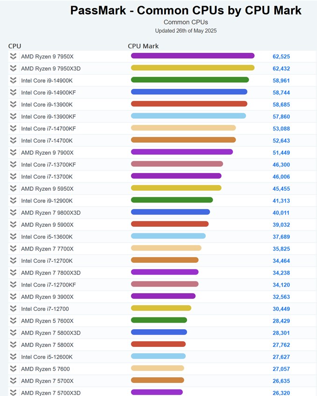The width and height of the screenshot is (317, 396).
Task: Click the score 53,088
Action: pos(281,129)
